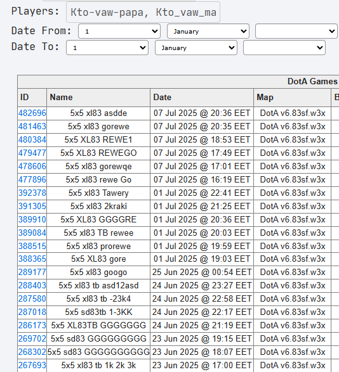Open game ID 477896
The height and width of the screenshot is (372, 339).
[32, 179]
